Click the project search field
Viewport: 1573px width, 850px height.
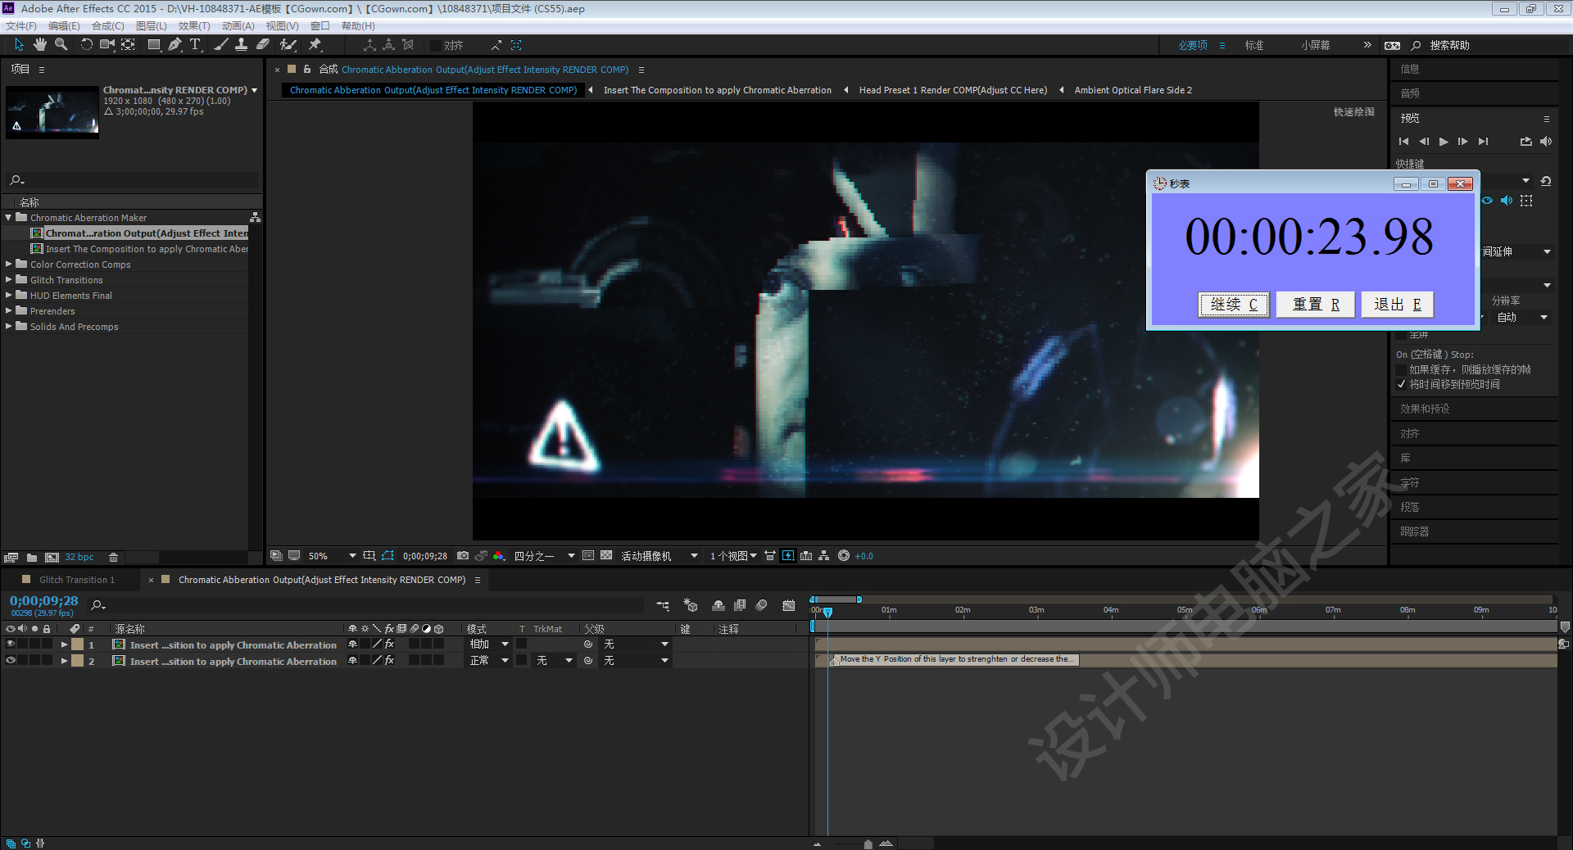(133, 180)
